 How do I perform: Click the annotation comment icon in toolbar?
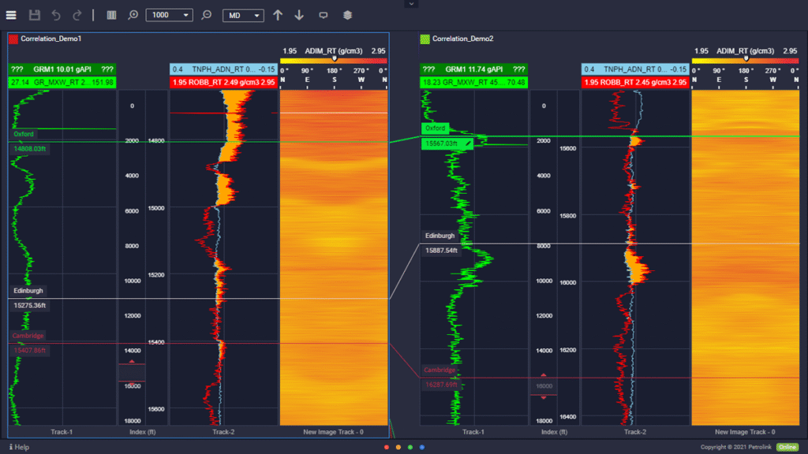324,15
